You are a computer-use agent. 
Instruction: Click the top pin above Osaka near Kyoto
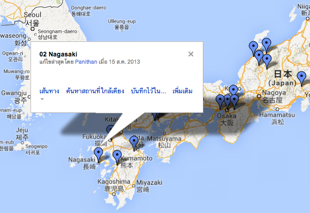pyautogui.click(x=233, y=89)
